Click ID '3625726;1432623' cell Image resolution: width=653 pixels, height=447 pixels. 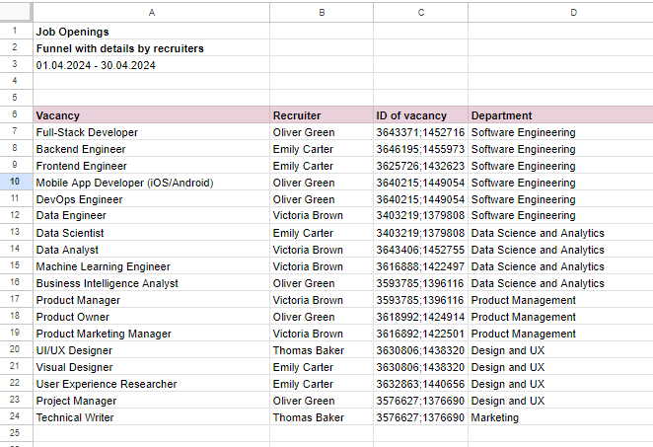pos(420,166)
